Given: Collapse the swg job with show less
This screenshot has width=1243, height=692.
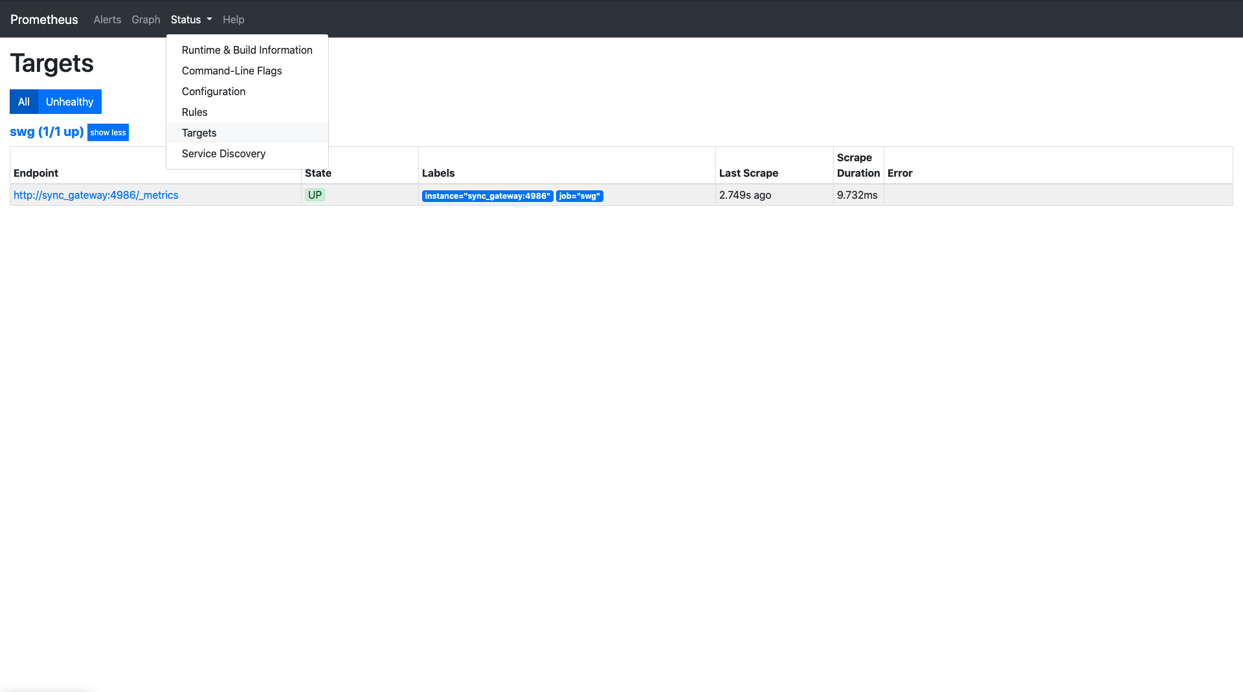Looking at the screenshot, I should pos(107,132).
